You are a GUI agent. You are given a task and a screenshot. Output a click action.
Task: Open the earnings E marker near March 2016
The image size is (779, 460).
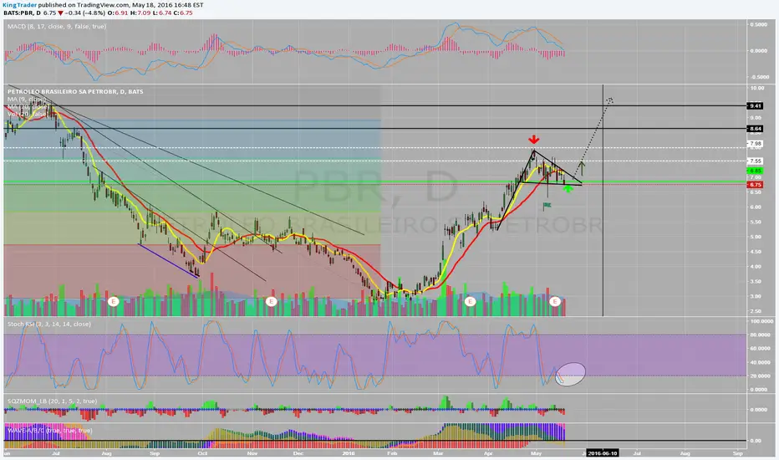pos(470,301)
